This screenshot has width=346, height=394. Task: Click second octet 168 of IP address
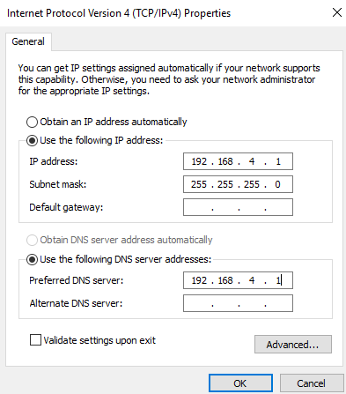(225, 161)
